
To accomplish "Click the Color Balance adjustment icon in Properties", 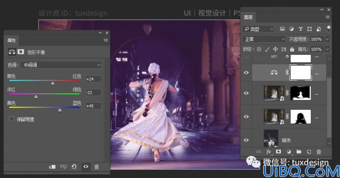I will point(12,52).
